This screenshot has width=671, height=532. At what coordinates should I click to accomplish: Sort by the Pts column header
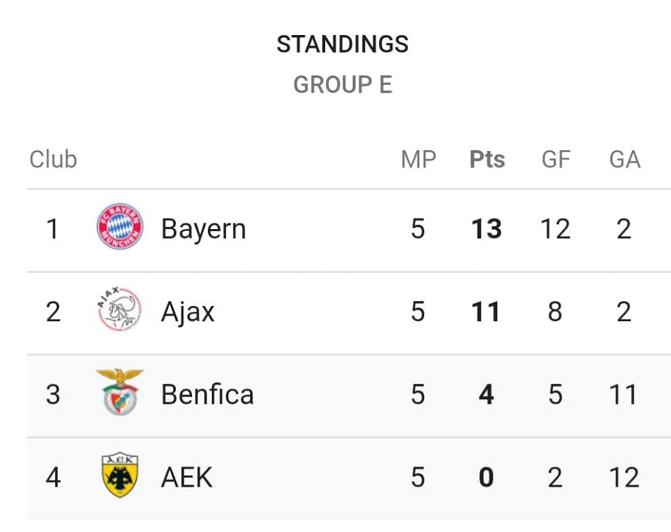(487, 160)
